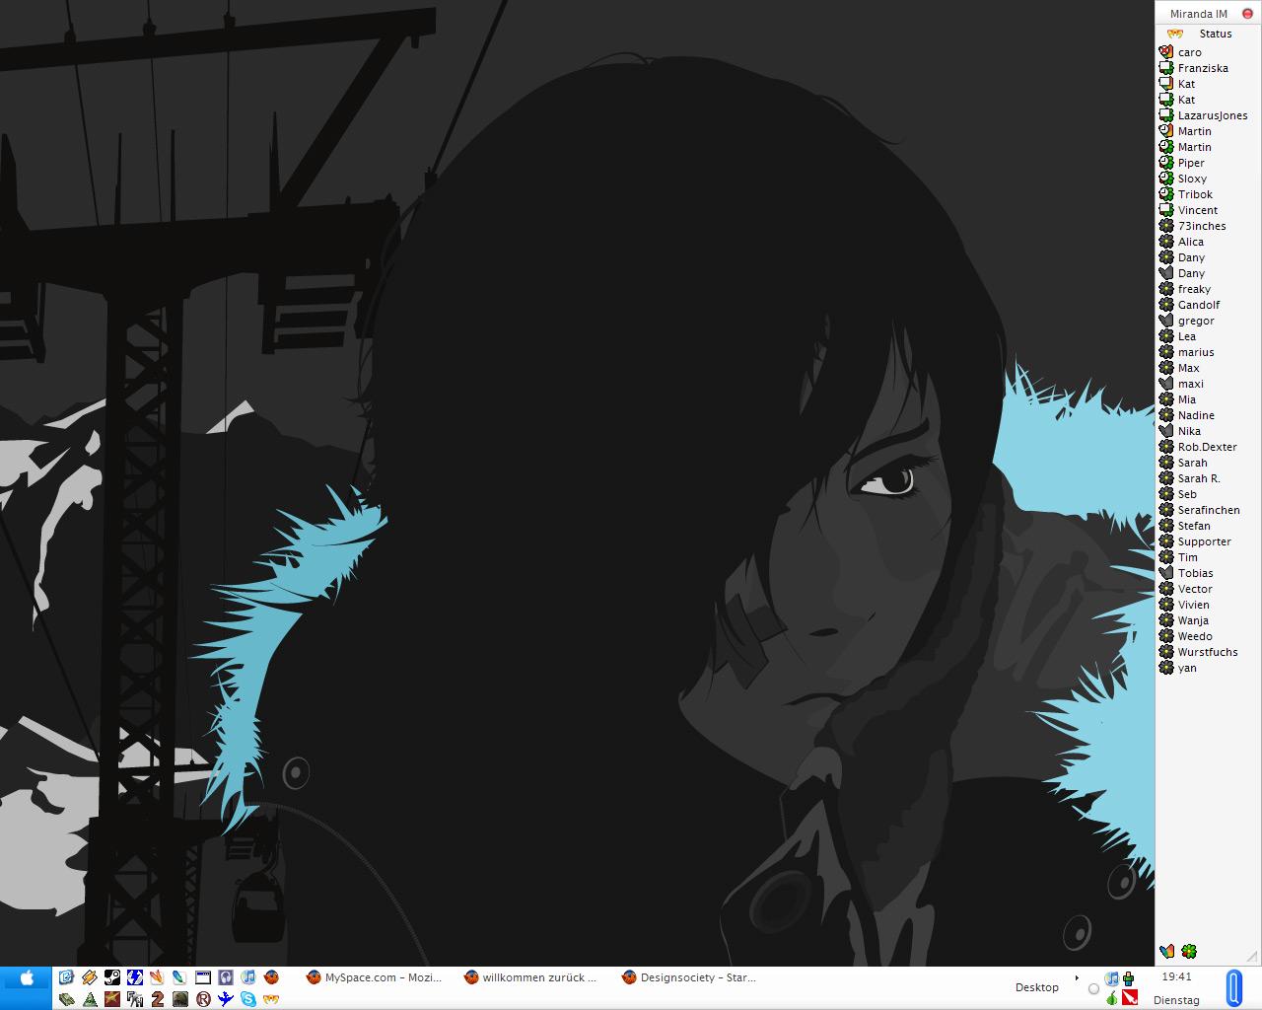Launch iTunes from quick launch

tap(248, 977)
